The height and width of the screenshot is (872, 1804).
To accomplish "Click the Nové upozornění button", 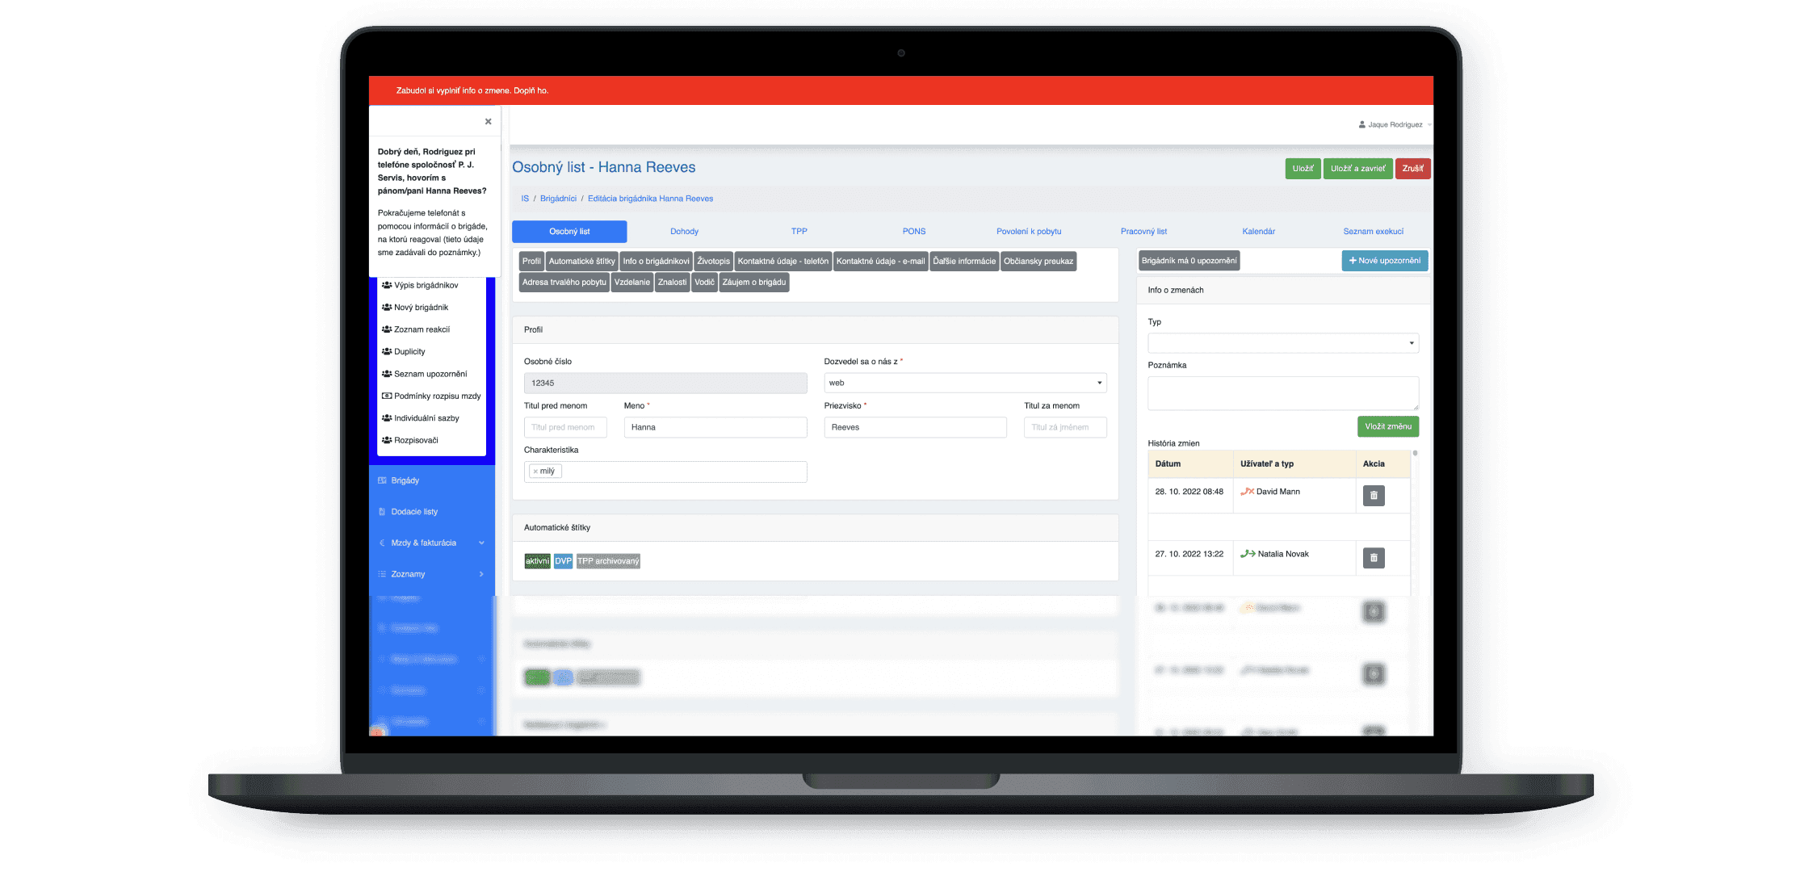I will point(1384,261).
